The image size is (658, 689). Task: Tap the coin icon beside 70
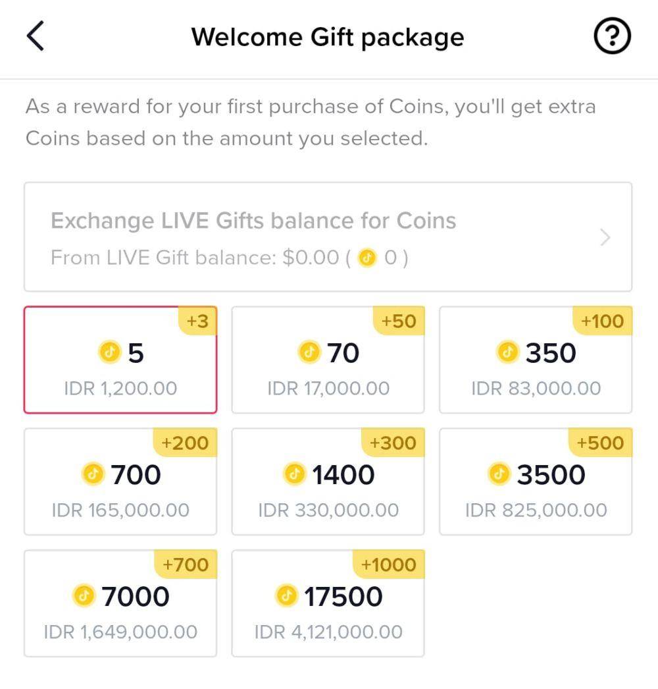[x=309, y=352]
